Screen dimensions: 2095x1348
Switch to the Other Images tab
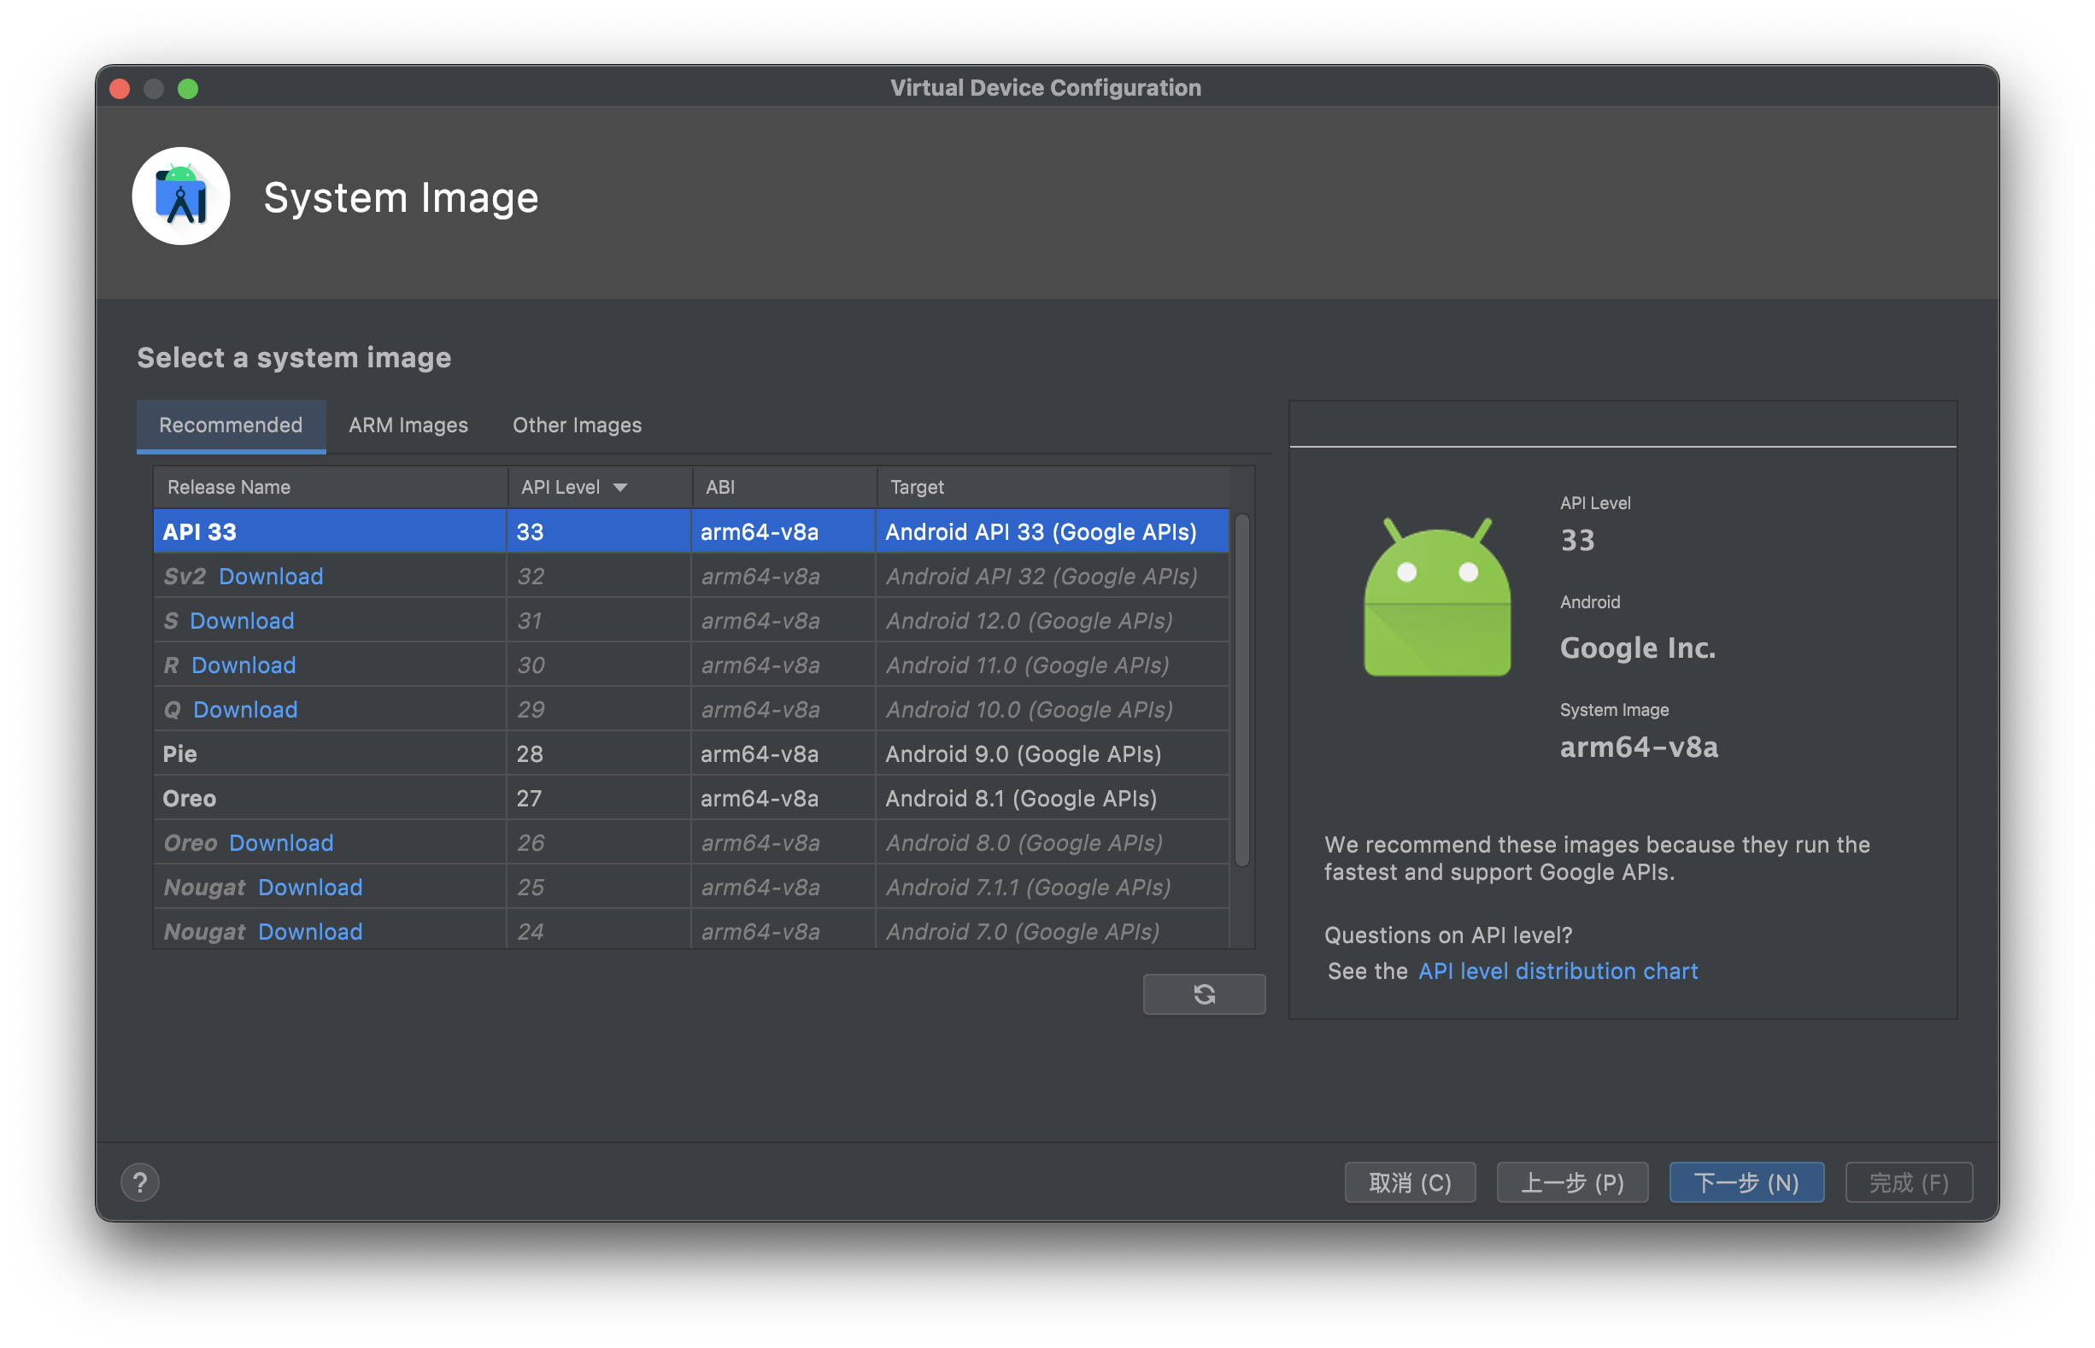pyautogui.click(x=577, y=425)
